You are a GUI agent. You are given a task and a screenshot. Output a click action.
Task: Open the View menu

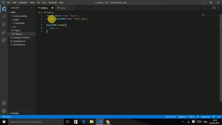click(32, 2)
